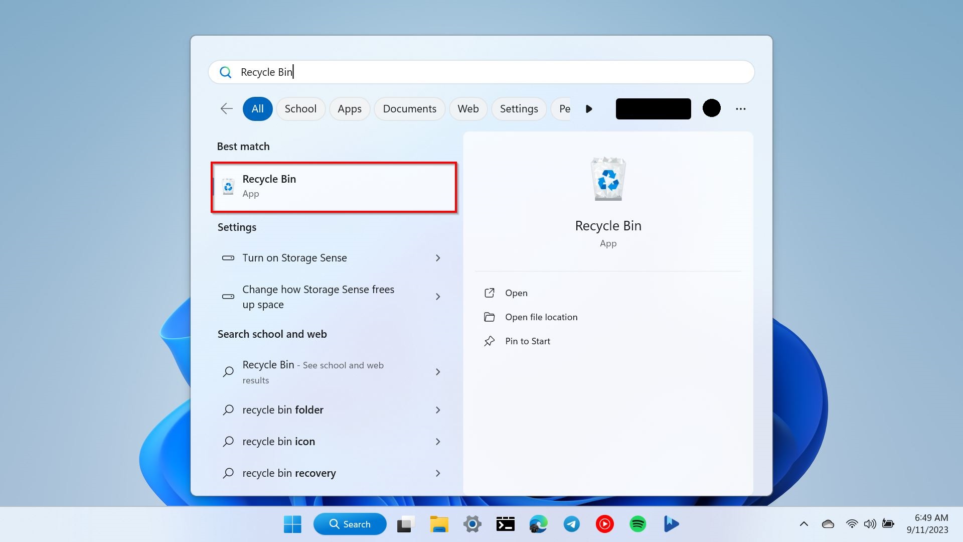Click Open file location for Recycle Bin
The image size is (963, 542).
pyautogui.click(x=540, y=316)
